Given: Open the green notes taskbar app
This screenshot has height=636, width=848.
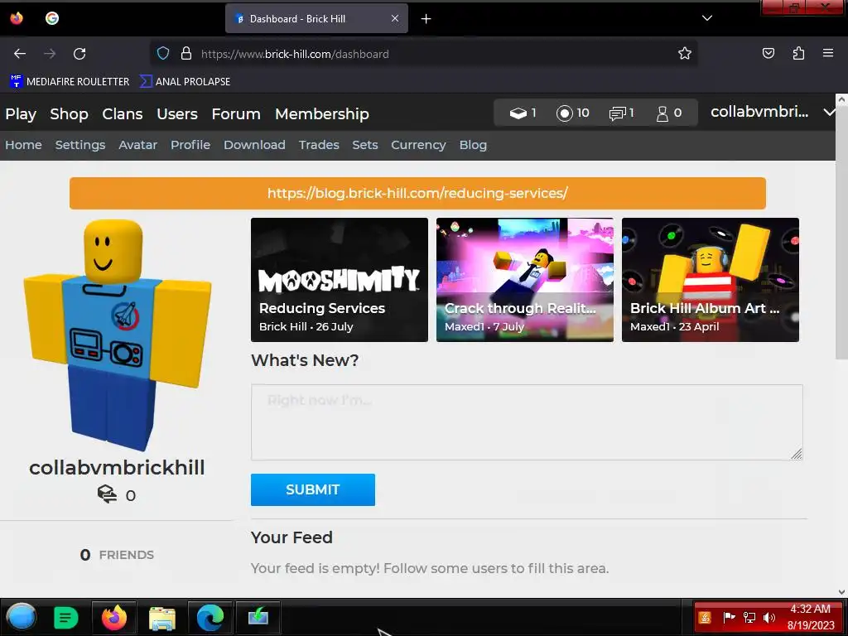Looking at the screenshot, I should [66, 617].
